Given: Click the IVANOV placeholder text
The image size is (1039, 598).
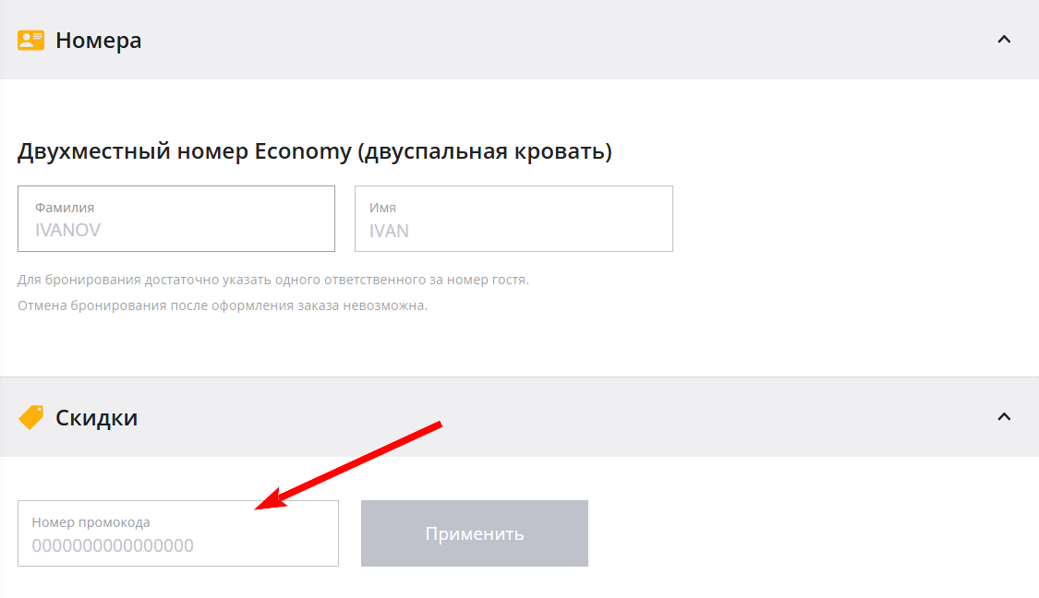Looking at the screenshot, I should coord(67,231).
